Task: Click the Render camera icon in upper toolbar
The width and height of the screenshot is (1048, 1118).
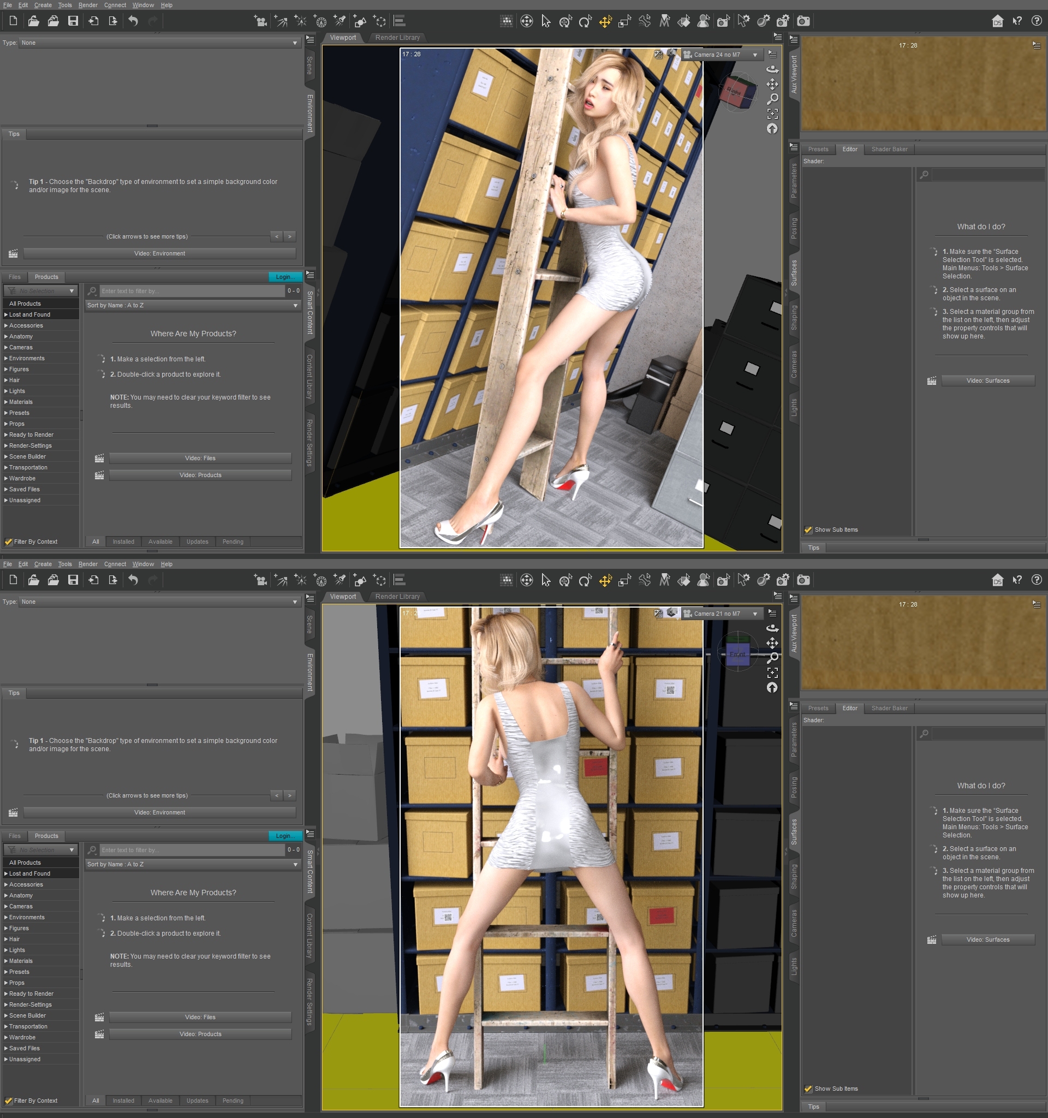Action: pos(803,21)
